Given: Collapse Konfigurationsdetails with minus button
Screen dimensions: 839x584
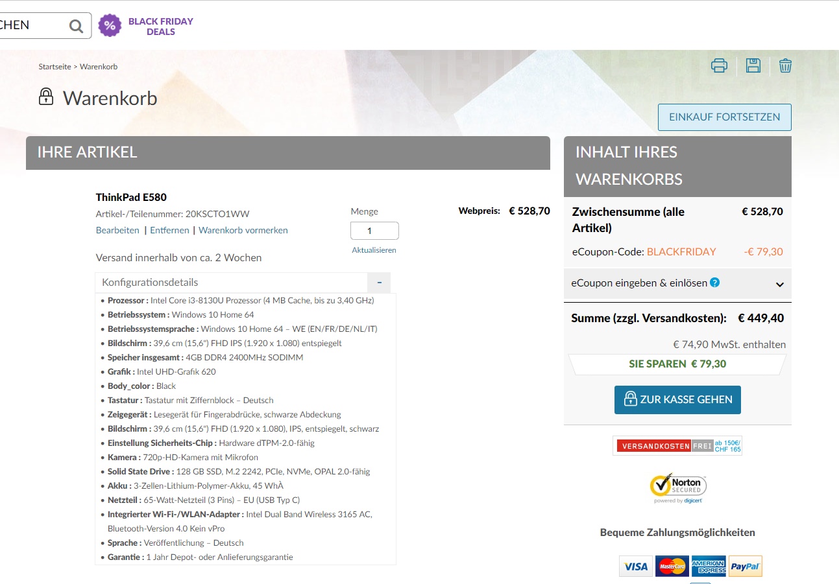Looking at the screenshot, I should [x=379, y=283].
